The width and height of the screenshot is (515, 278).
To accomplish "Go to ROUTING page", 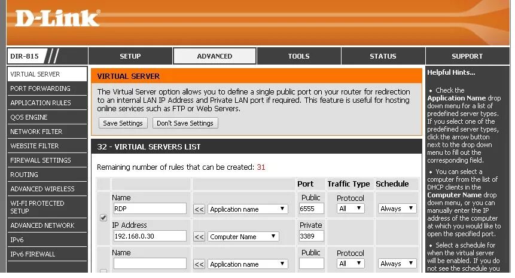I will [47, 175].
